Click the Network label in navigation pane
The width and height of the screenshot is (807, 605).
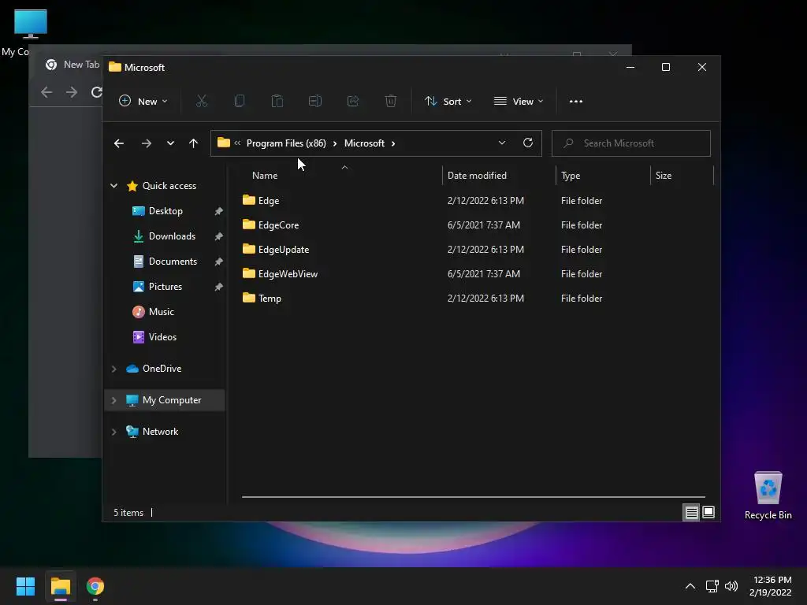point(160,432)
